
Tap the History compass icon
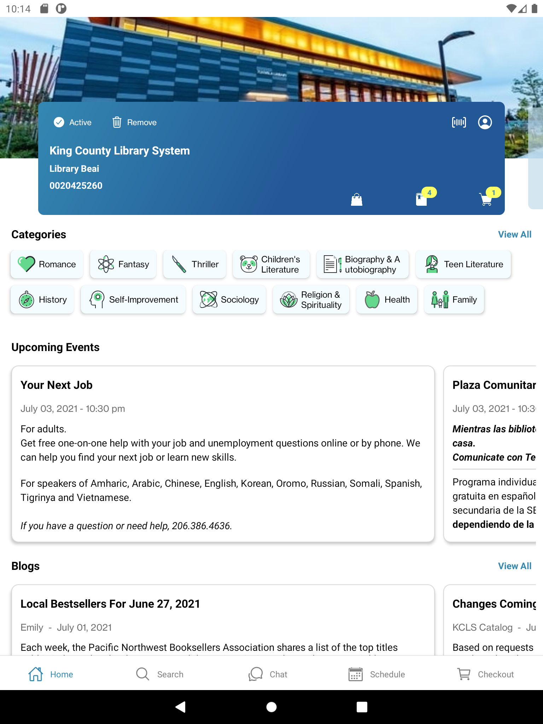pos(27,300)
